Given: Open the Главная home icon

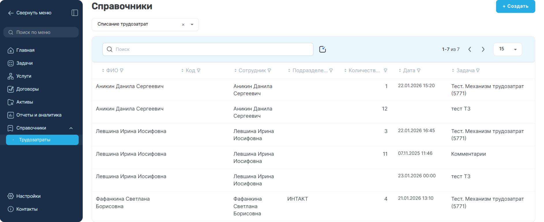Looking at the screenshot, I should click(11, 50).
